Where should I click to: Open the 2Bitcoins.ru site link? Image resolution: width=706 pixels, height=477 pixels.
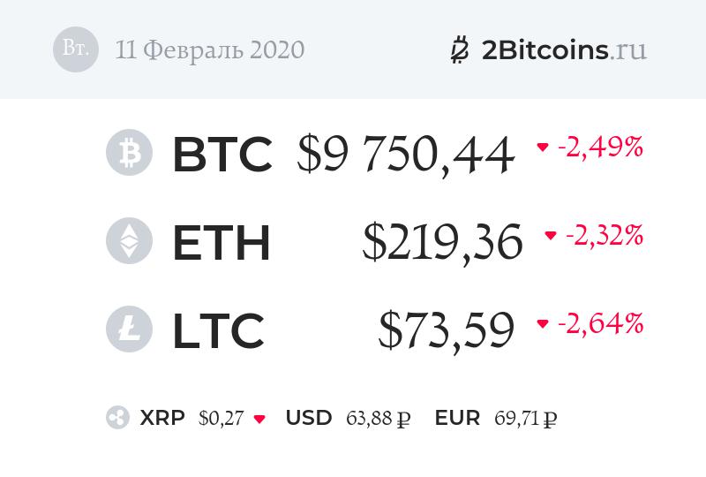pos(564,49)
